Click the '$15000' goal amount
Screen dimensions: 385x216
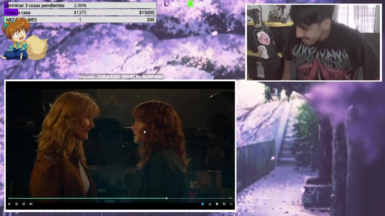[147, 13]
